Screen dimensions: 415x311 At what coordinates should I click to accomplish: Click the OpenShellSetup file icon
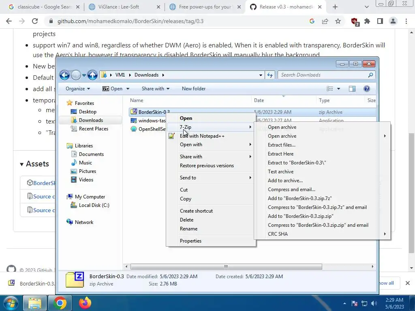[134, 129]
